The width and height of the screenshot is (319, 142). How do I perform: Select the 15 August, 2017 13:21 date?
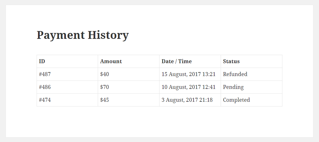189,74
